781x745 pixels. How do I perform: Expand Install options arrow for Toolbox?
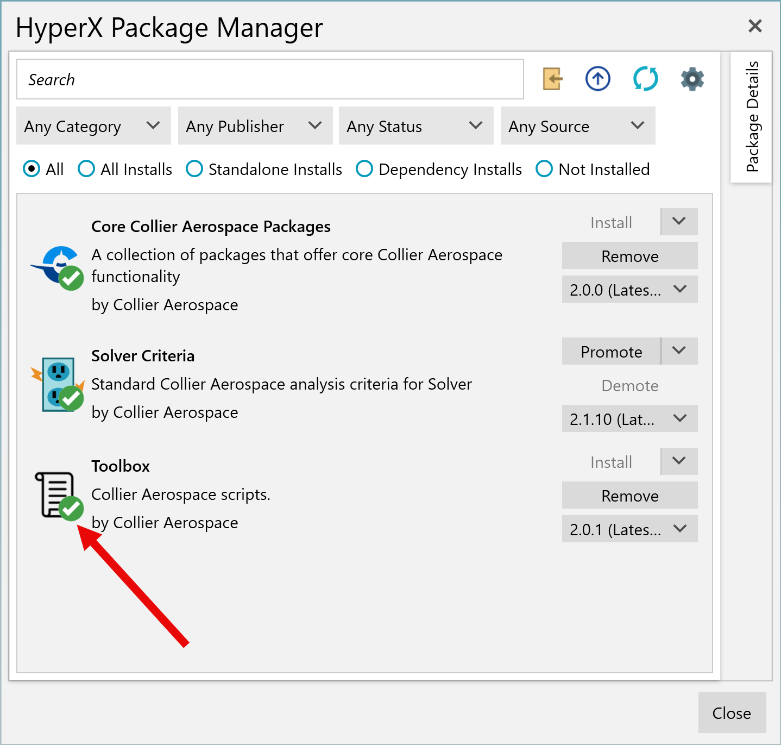[x=679, y=461]
